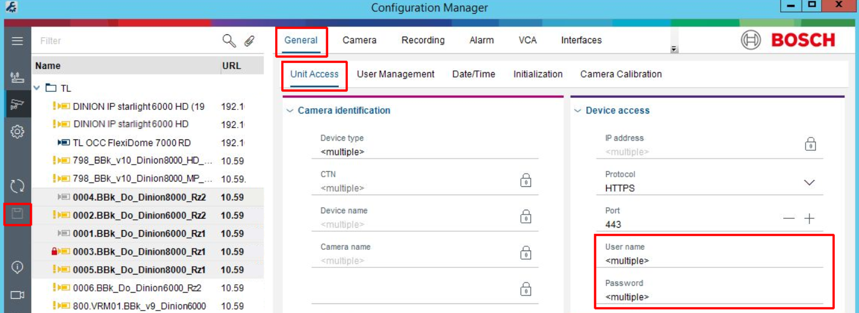Click the magnifier icon beside Filter

click(229, 41)
